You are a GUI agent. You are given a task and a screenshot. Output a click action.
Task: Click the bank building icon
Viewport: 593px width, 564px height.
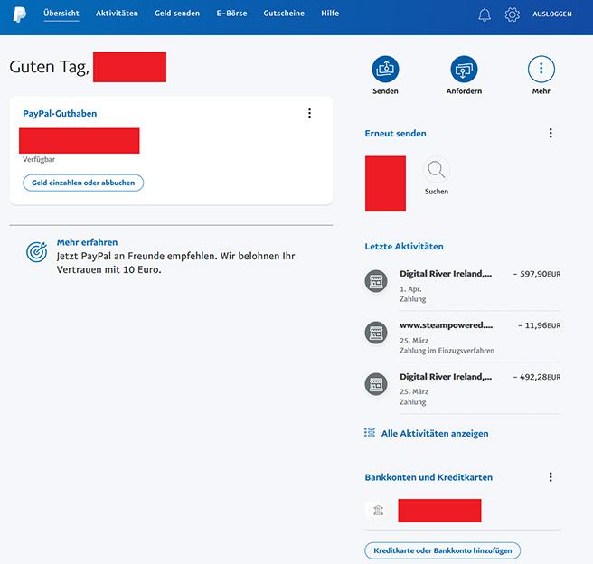[x=378, y=511]
